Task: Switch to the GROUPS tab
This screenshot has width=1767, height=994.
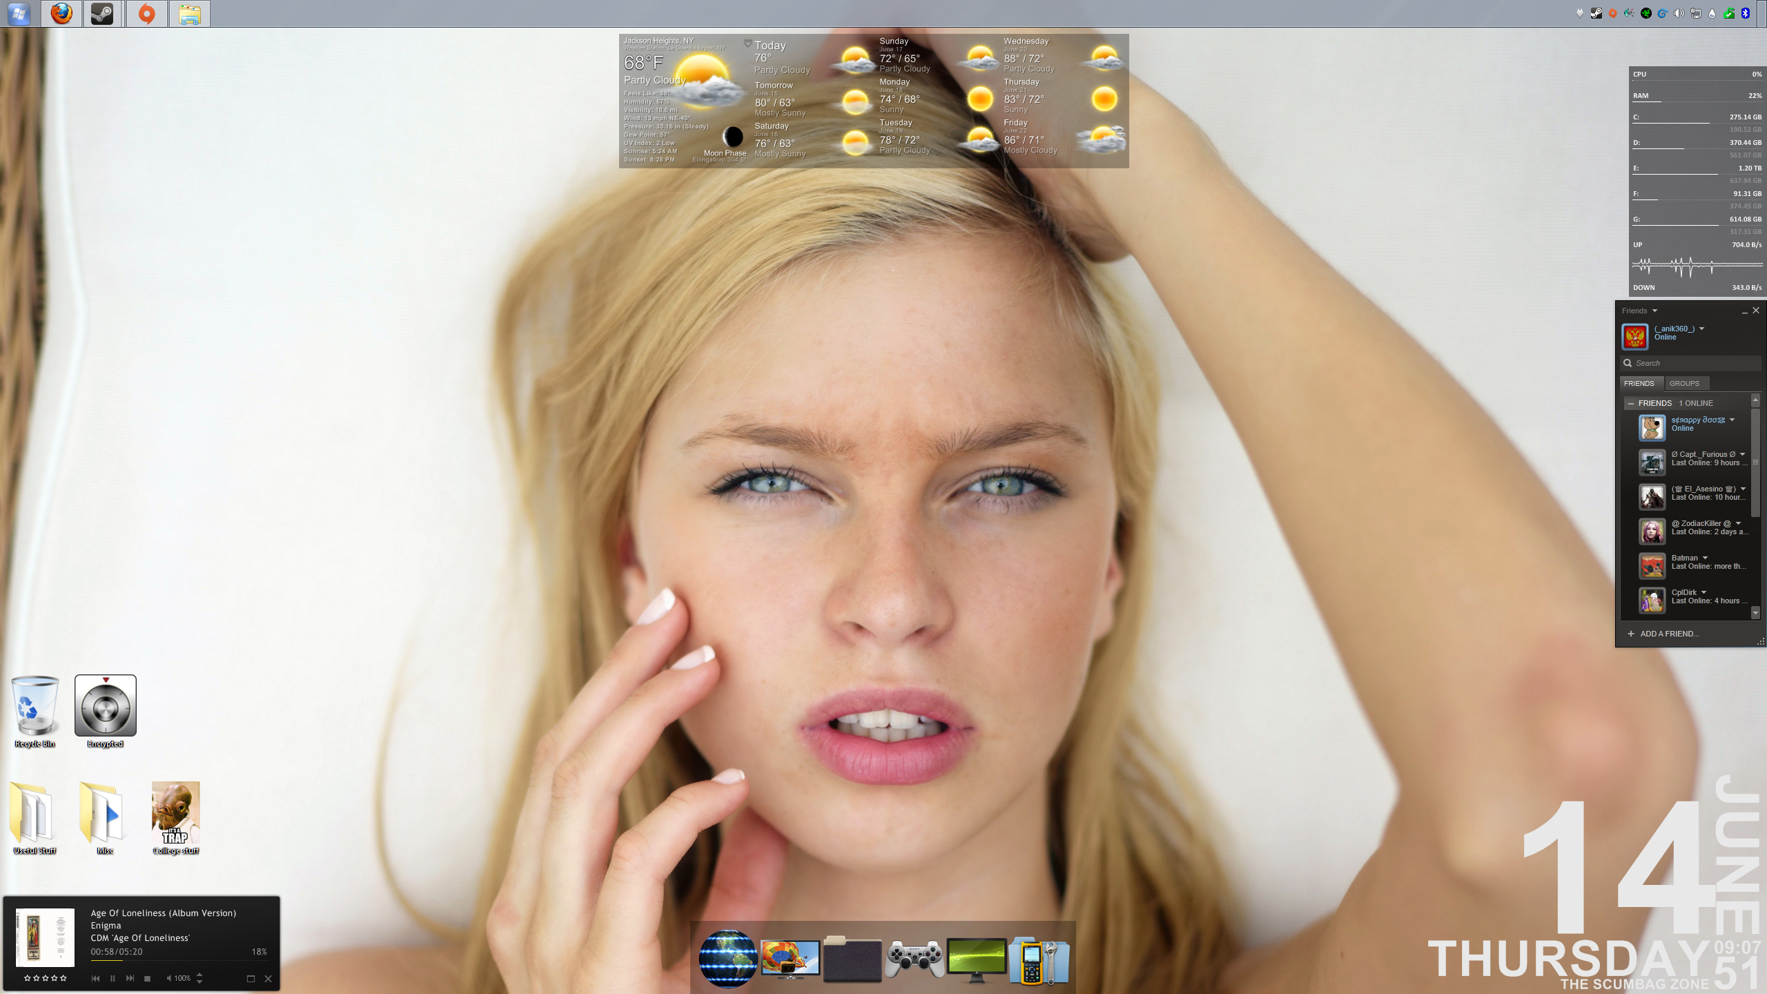Action: pyautogui.click(x=1684, y=383)
